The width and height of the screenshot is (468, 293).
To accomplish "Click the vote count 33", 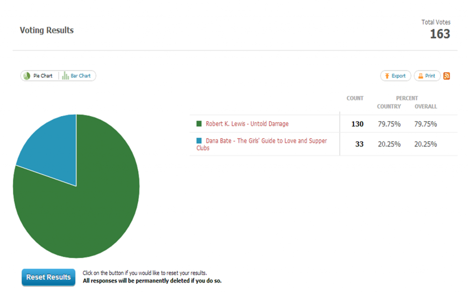I will point(359,144).
